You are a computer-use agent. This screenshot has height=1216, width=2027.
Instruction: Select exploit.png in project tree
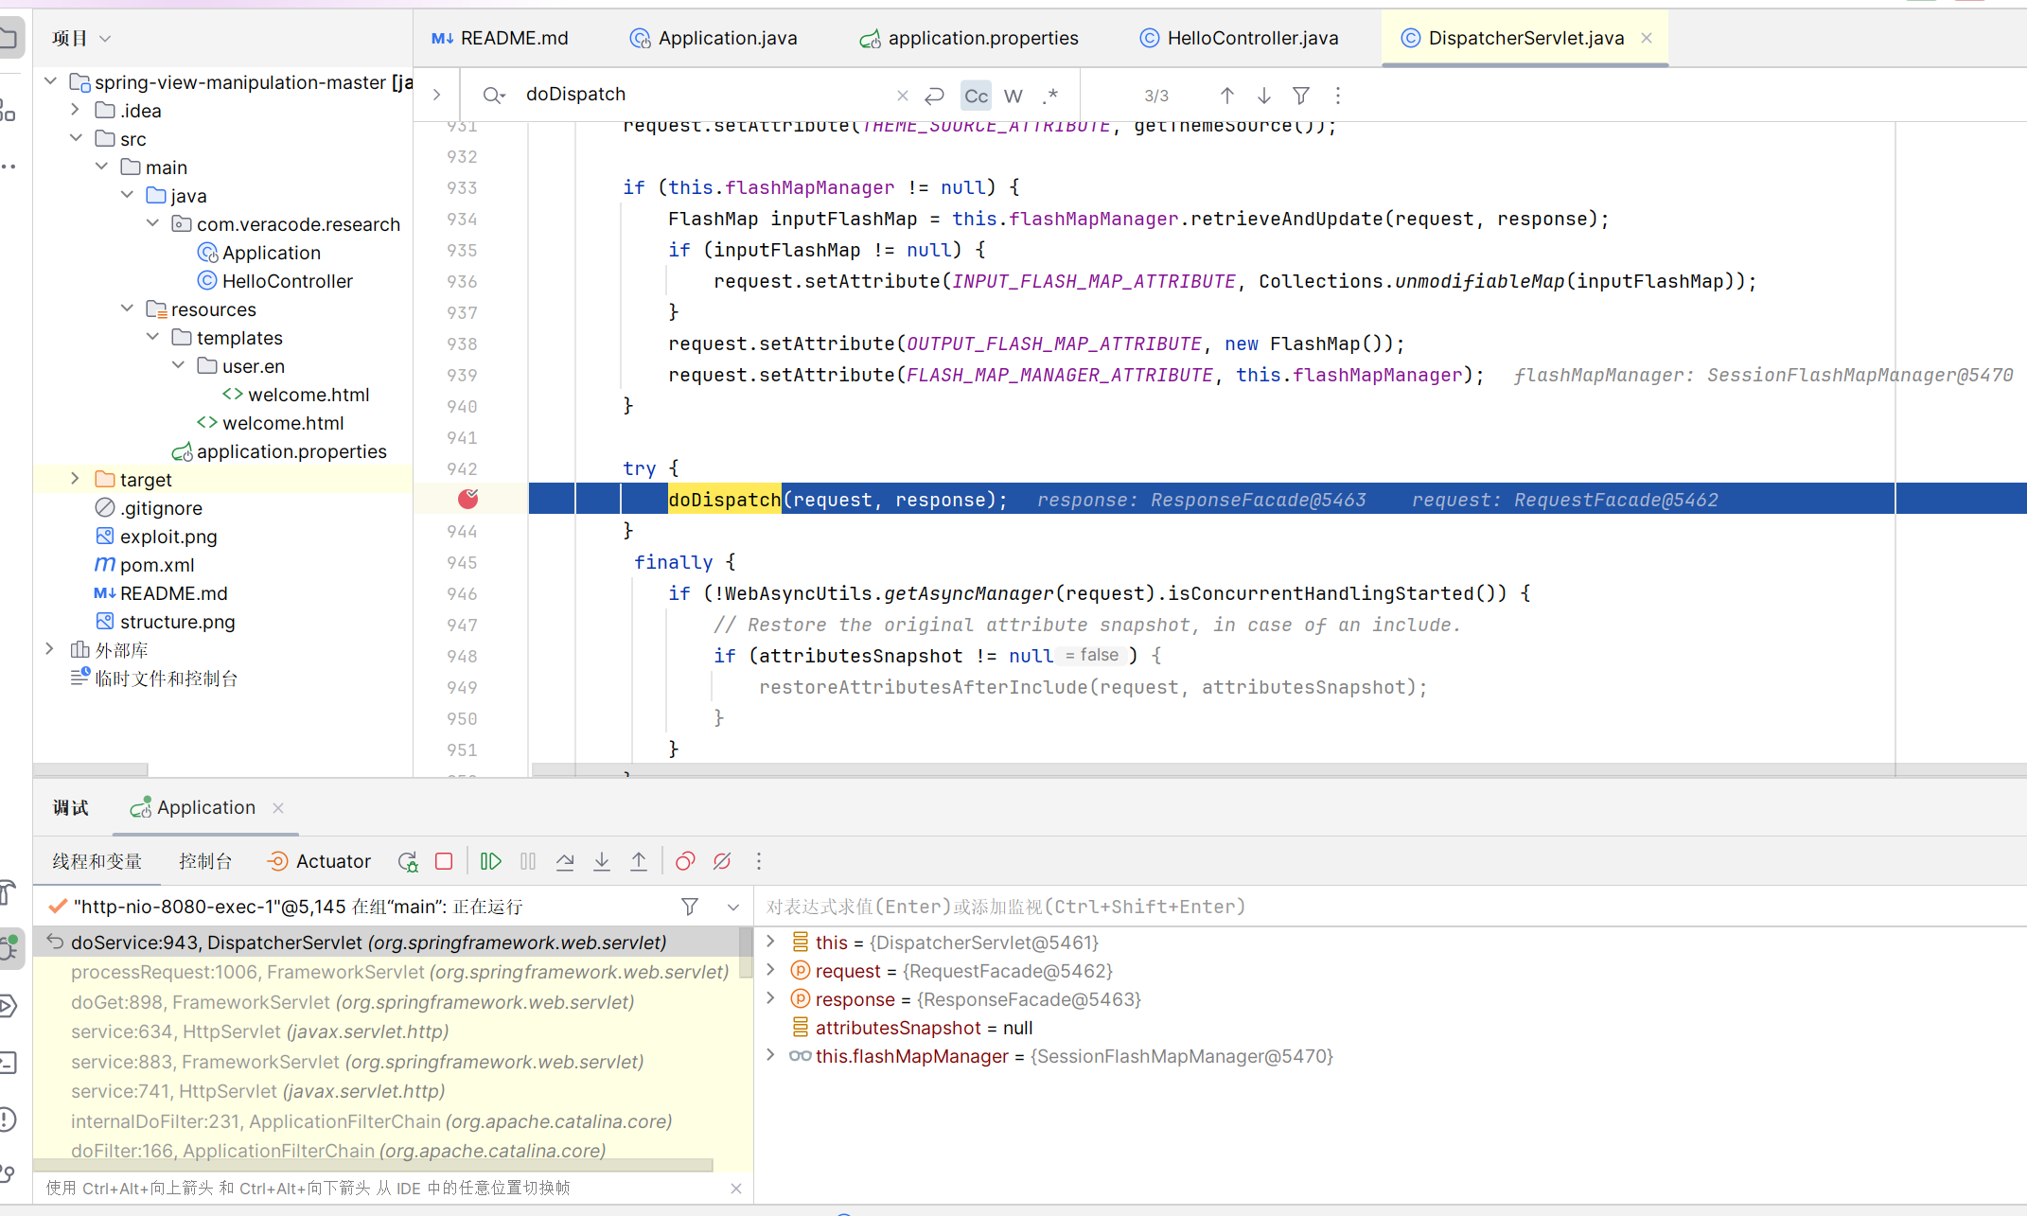click(x=156, y=537)
